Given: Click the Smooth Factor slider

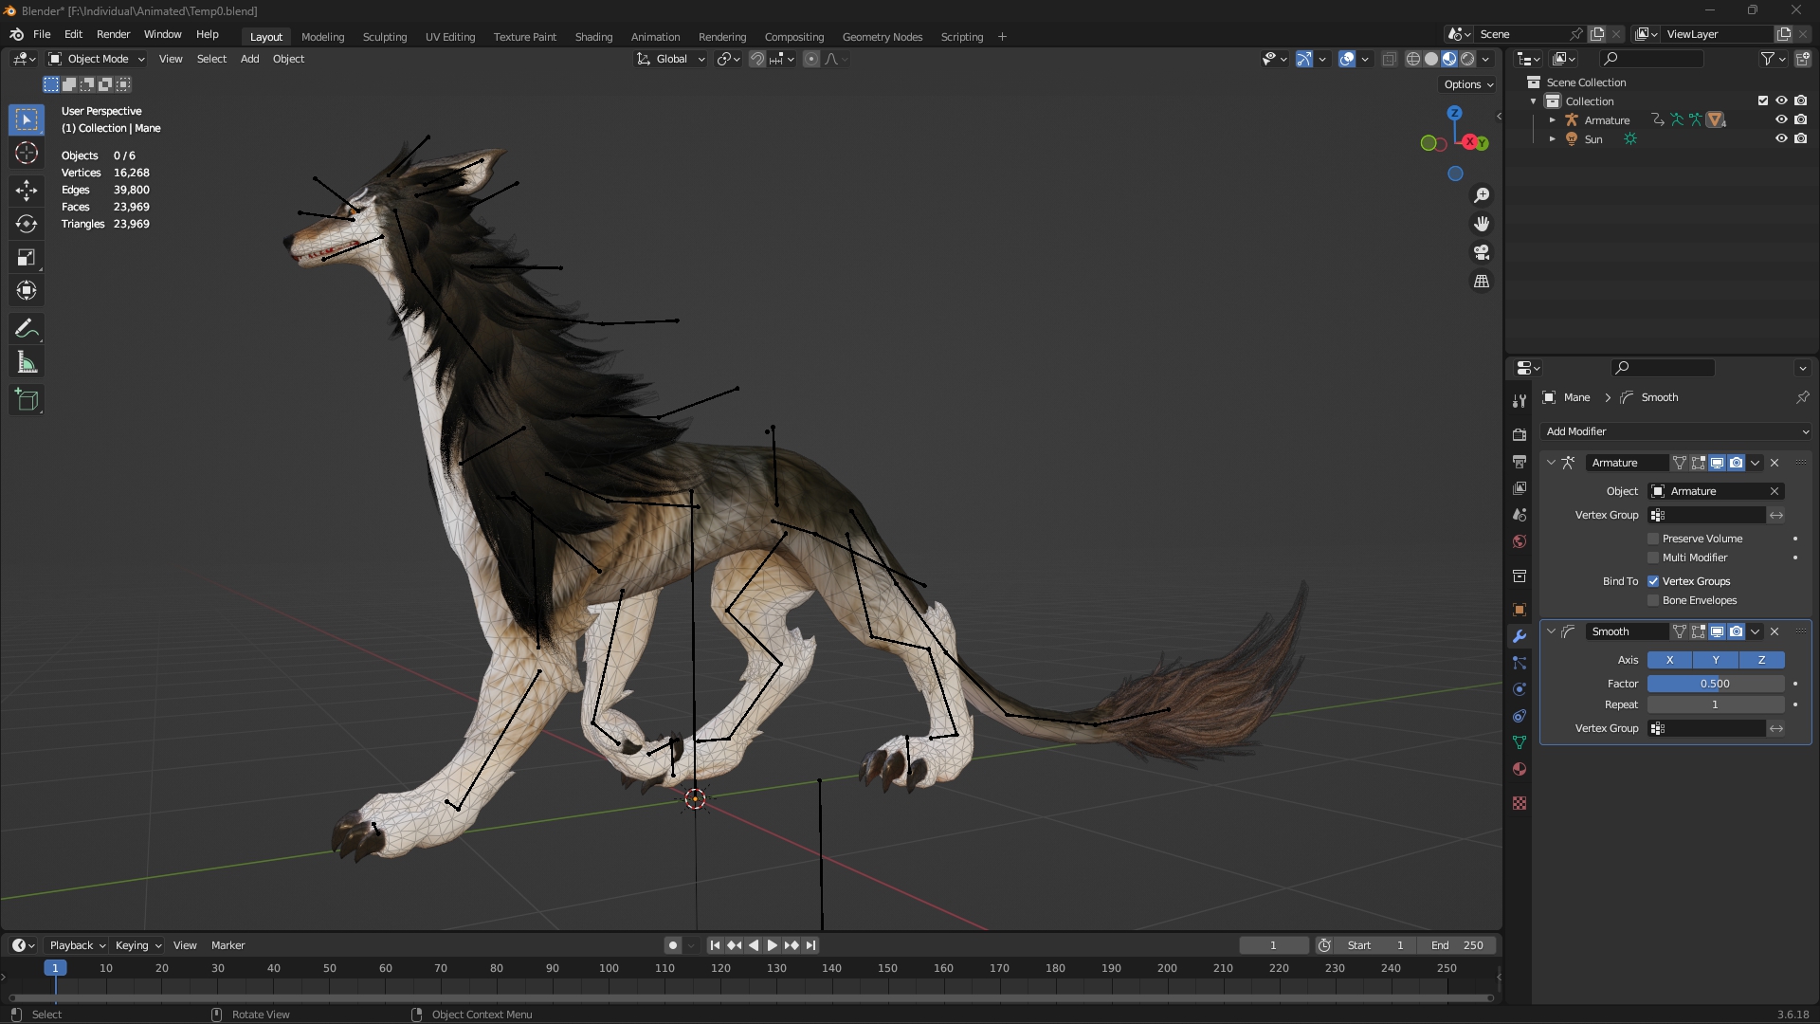Looking at the screenshot, I should pyautogui.click(x=1715, y=684).
